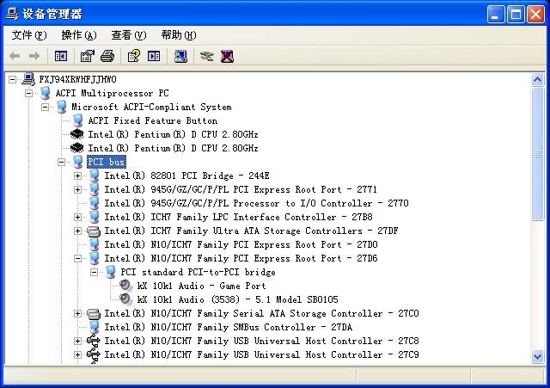The width and height of the screenshot is (550, 388).
Task: Click the computer icon for FXJ94XRWHFJJHWO
Action: pos(28,79)
